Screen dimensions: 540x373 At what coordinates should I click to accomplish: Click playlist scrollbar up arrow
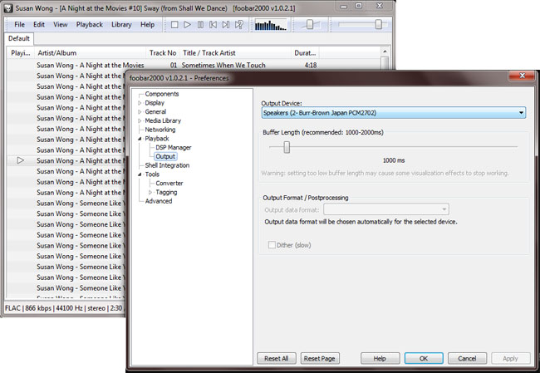click(385, 52)
